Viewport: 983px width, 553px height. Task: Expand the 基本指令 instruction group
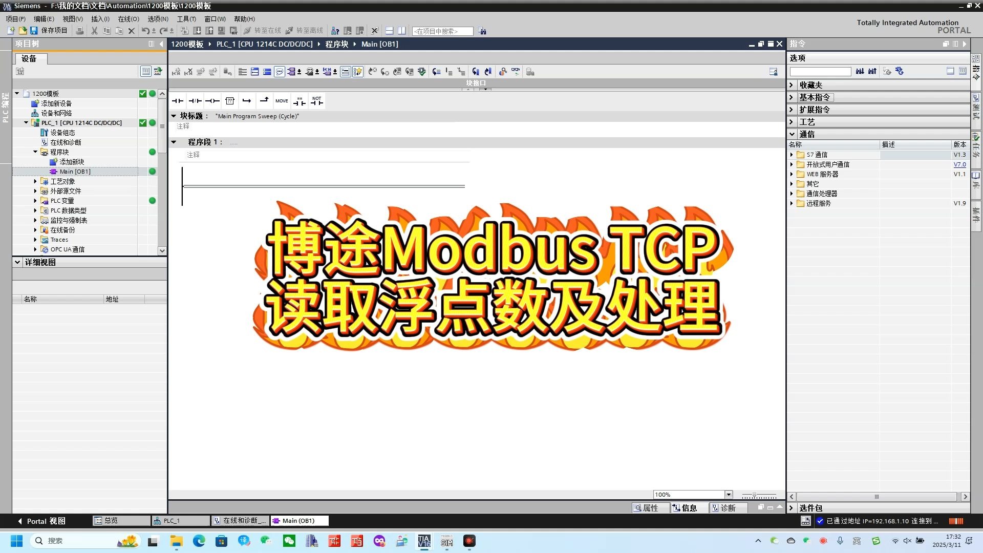click(x=793, y=97)
